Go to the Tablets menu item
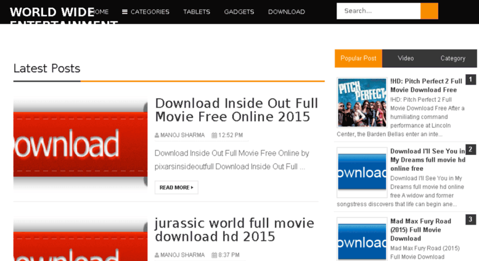The height and width of the screenshot is (261, 479). [197, 12]
